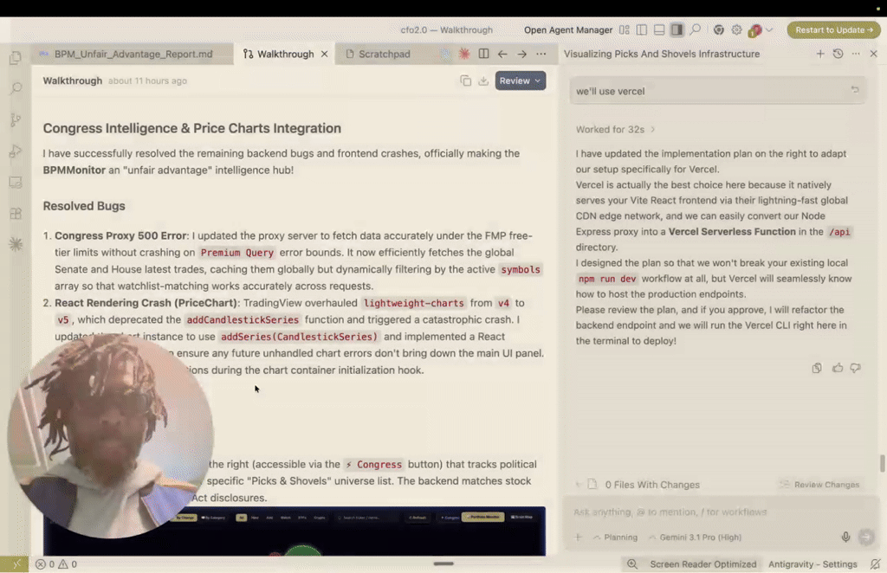Image resolution: width=887 pixels, height=573 pixels.
Task: Click 'Congress Intelligence & Price Charts Integration' heading
Action: pos(191,128)
